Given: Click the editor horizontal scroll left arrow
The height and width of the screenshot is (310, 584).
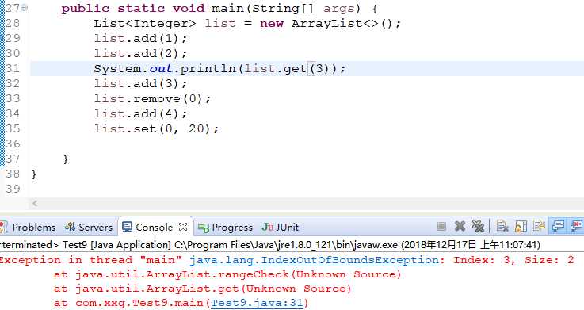Looking at the screenshot, I should click(x=35, y=203).
